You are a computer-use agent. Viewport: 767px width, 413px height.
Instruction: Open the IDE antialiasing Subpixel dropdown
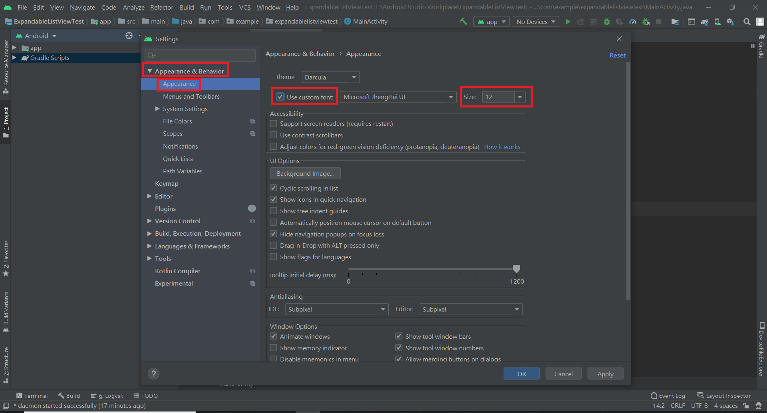coord(337,309)
